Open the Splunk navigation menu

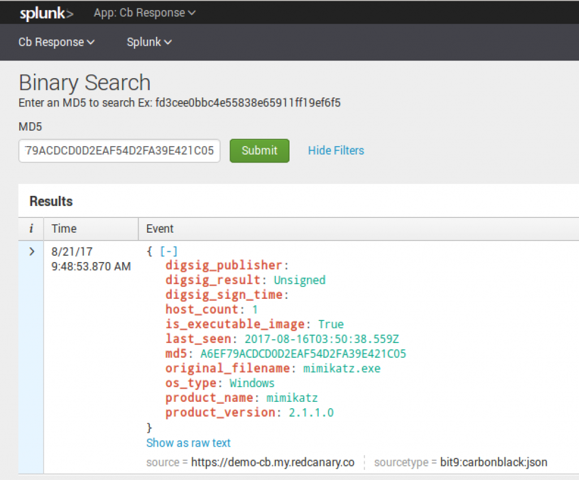[x=149, y=42]
